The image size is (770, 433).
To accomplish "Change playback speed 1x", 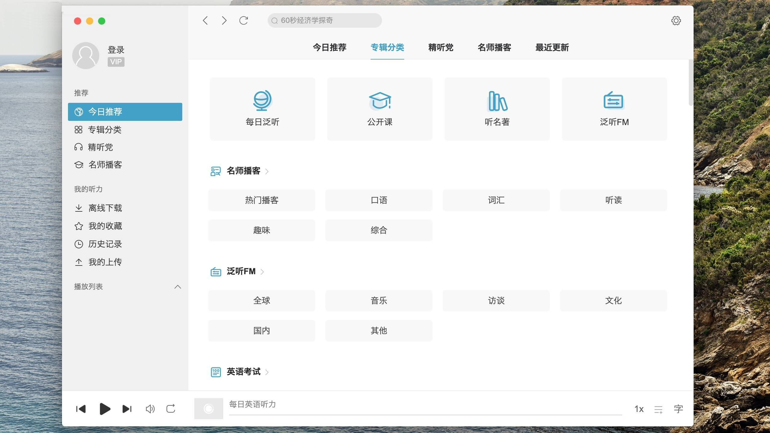I will 639,409.
